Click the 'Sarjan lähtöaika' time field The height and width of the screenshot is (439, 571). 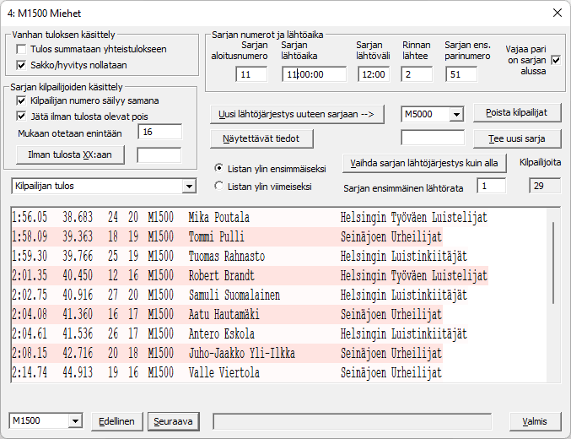315,74
